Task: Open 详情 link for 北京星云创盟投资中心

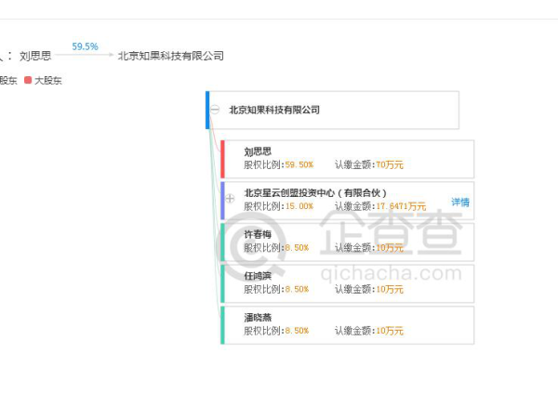Action: pyautogui.click(x=460, y=203)
